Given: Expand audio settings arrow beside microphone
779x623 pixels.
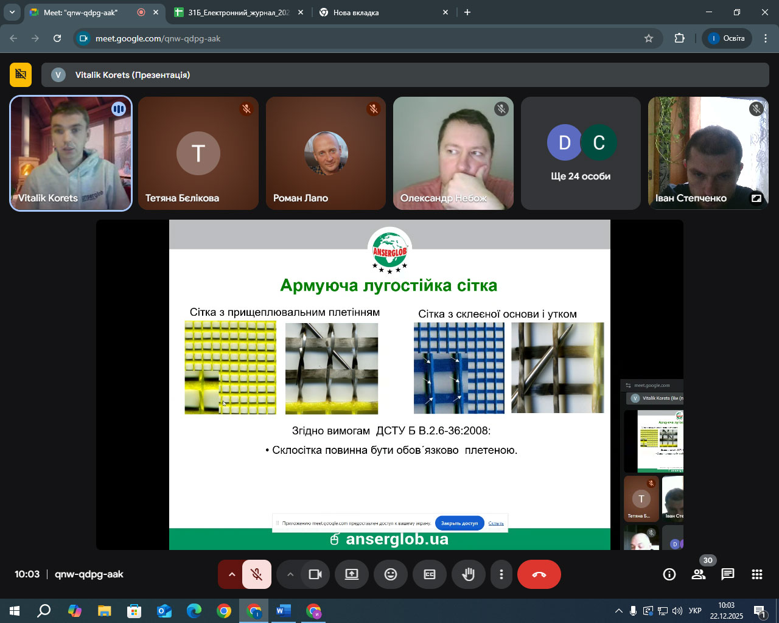Looking at the screenshot, I should point(231,574).
